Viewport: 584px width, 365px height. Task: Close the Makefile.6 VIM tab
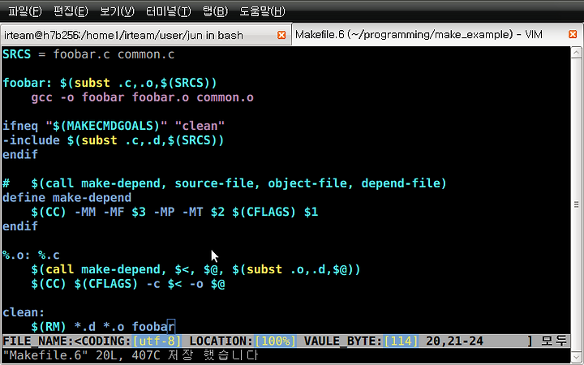click(573, 34)
